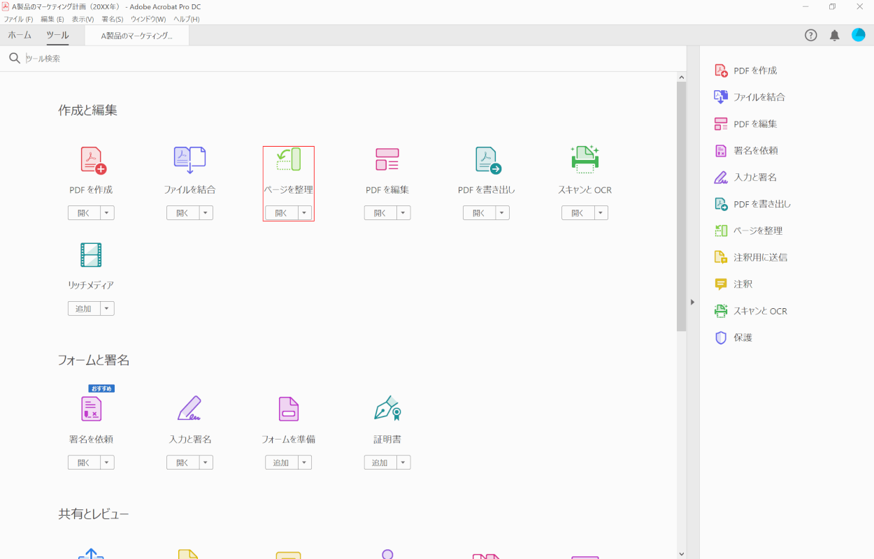Expand dropdown arrow under ページを整理
This screenshot has width=874, height=559.
click(304, 213)
